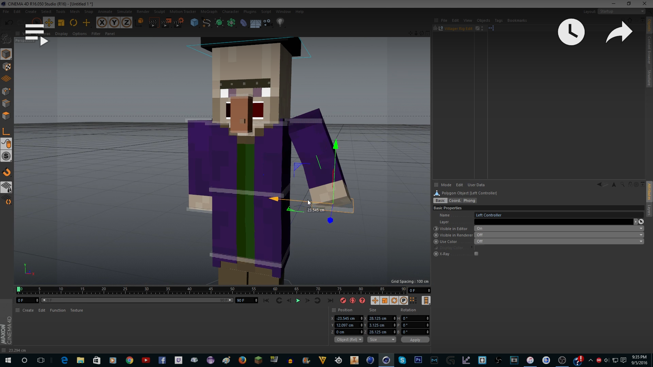Open the Simulate menu
The height and width of the screenshot is (367, 653).
(124, 12)
